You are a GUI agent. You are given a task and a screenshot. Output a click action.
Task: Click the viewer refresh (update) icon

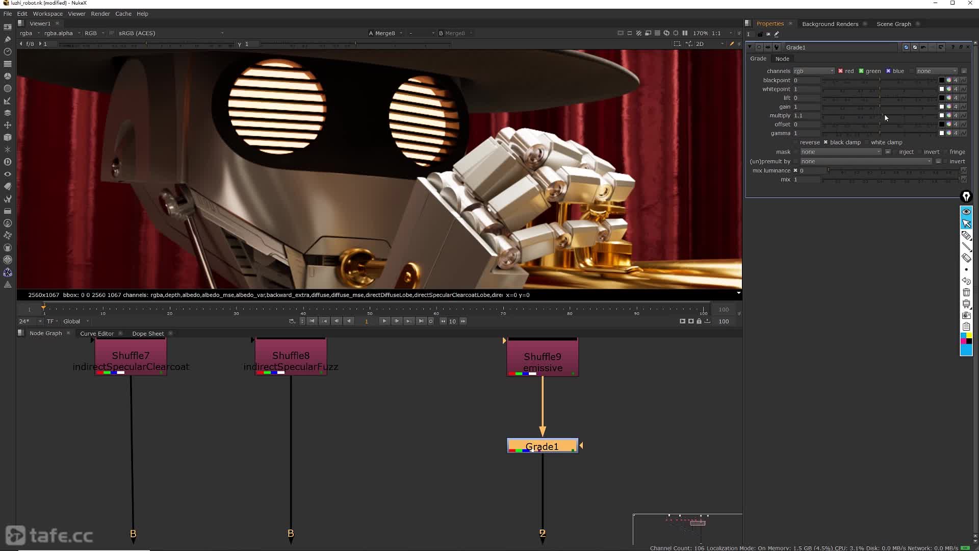click(x=666, y=33)
